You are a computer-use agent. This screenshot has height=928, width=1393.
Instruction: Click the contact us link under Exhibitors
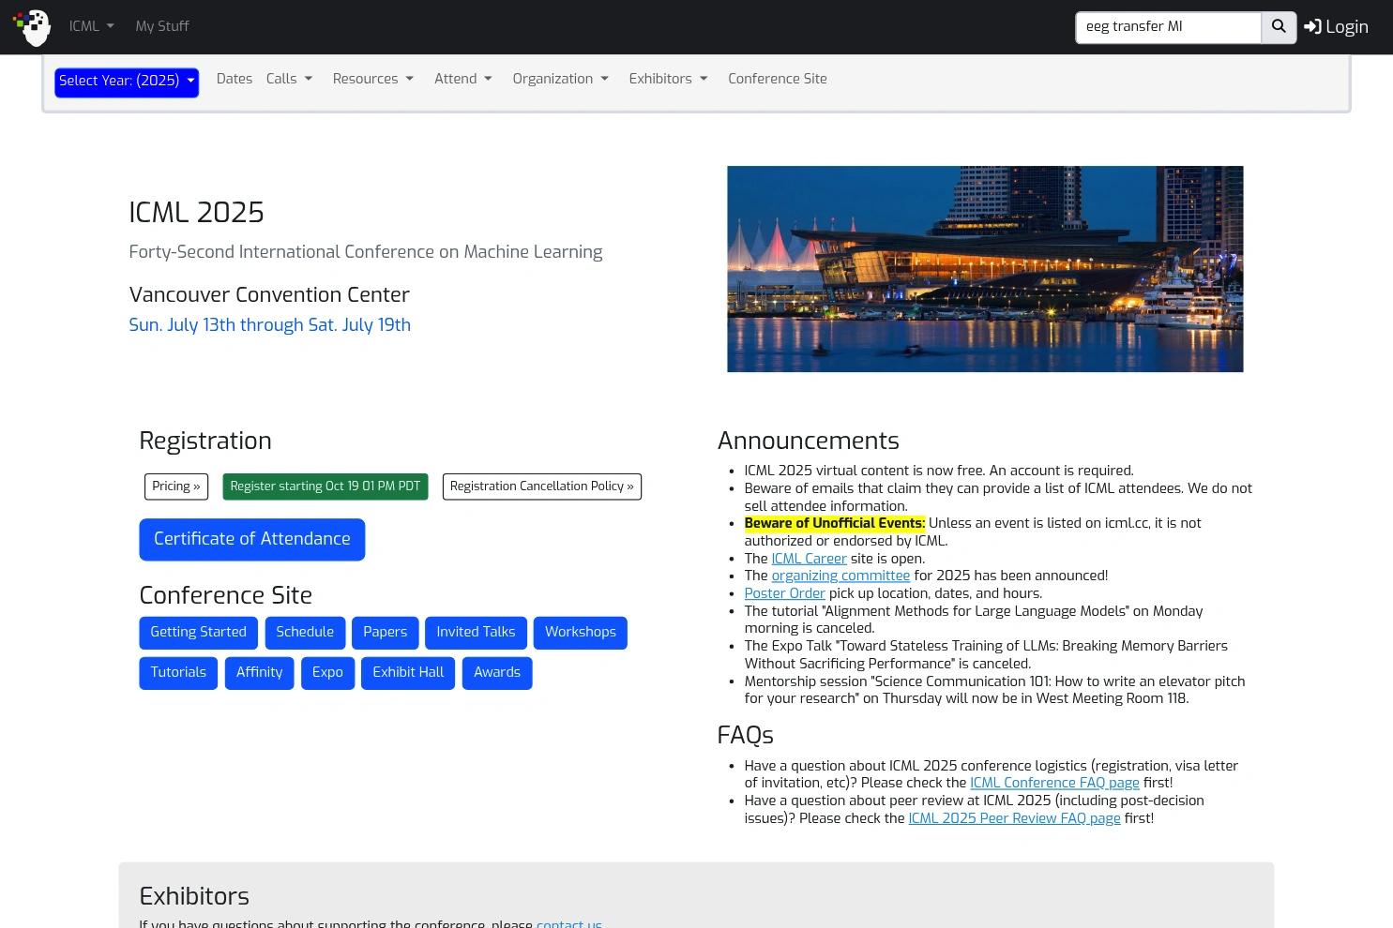[569, 923]
